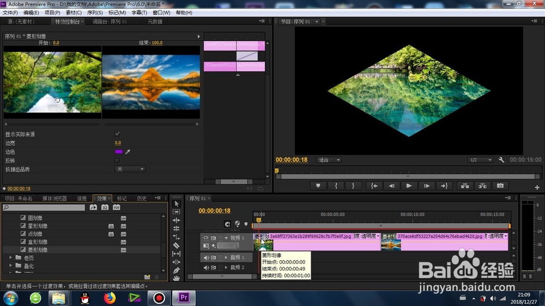Pick border color with the eyedropper
The image size is (545, 306).
click(x=128, y=152)
